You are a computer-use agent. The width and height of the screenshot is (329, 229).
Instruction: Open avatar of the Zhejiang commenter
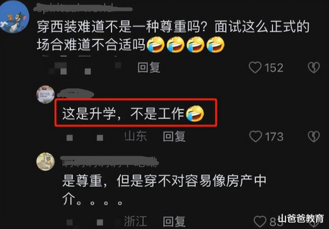pos(46,162)
